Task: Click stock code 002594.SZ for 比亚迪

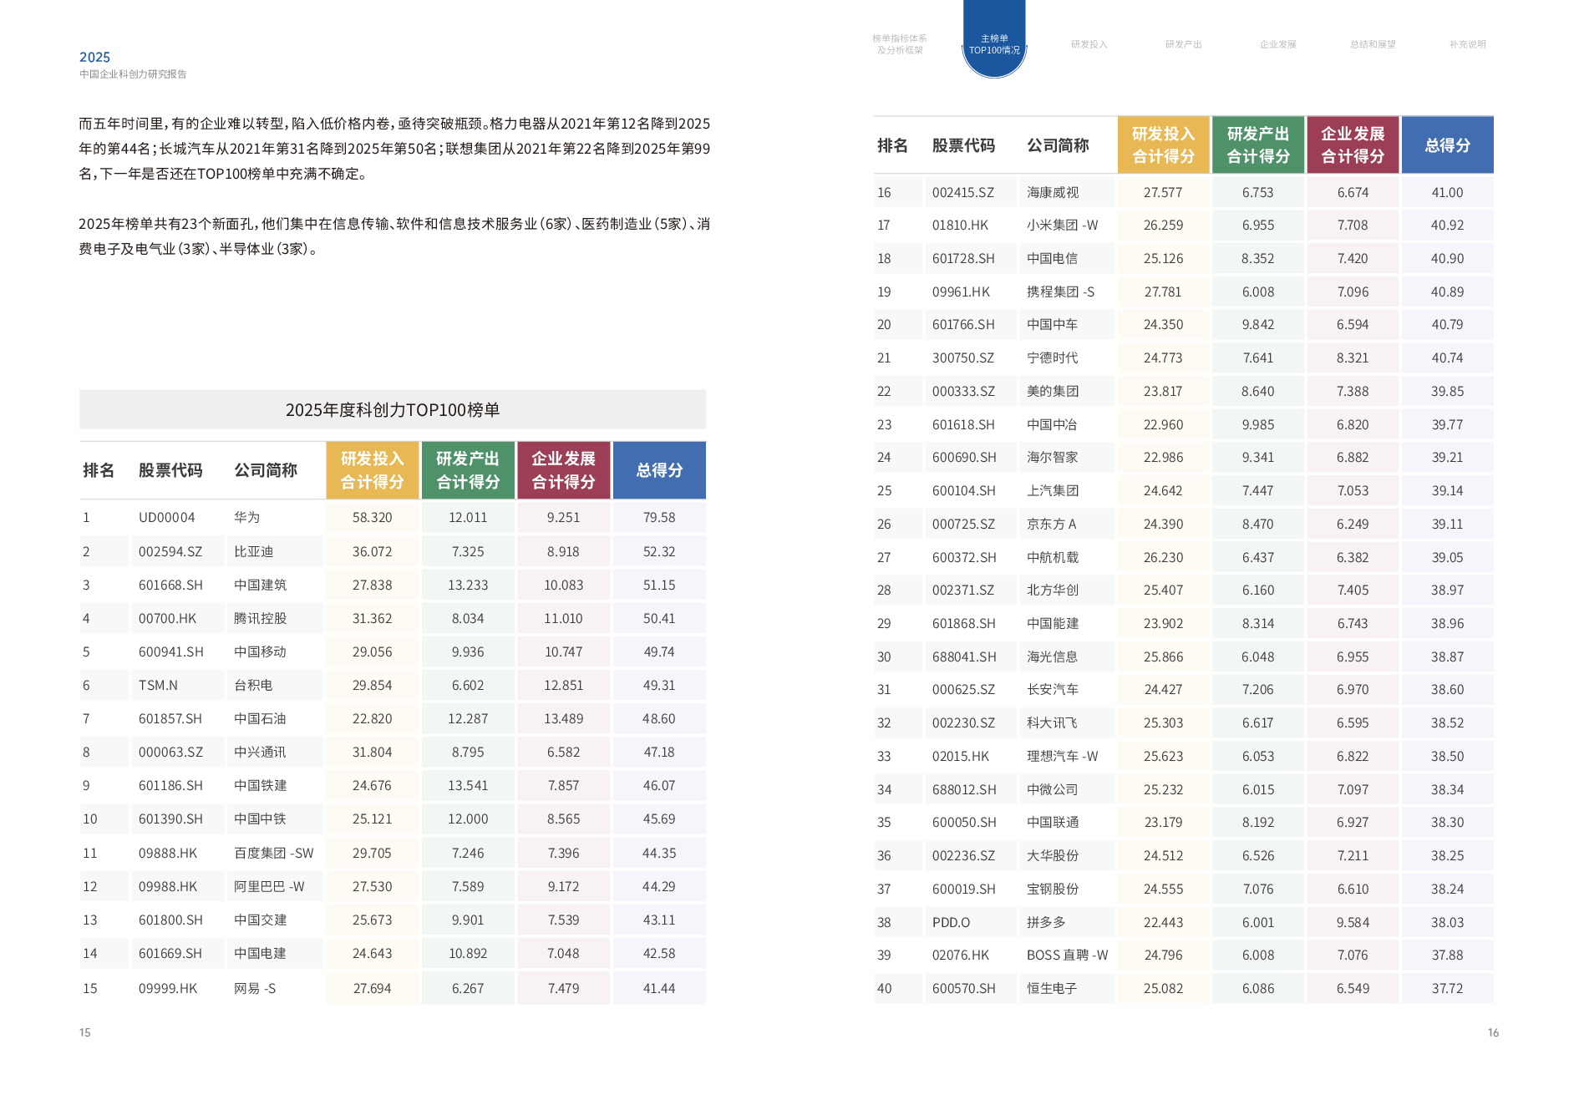Action: click(x=170, y=552)
